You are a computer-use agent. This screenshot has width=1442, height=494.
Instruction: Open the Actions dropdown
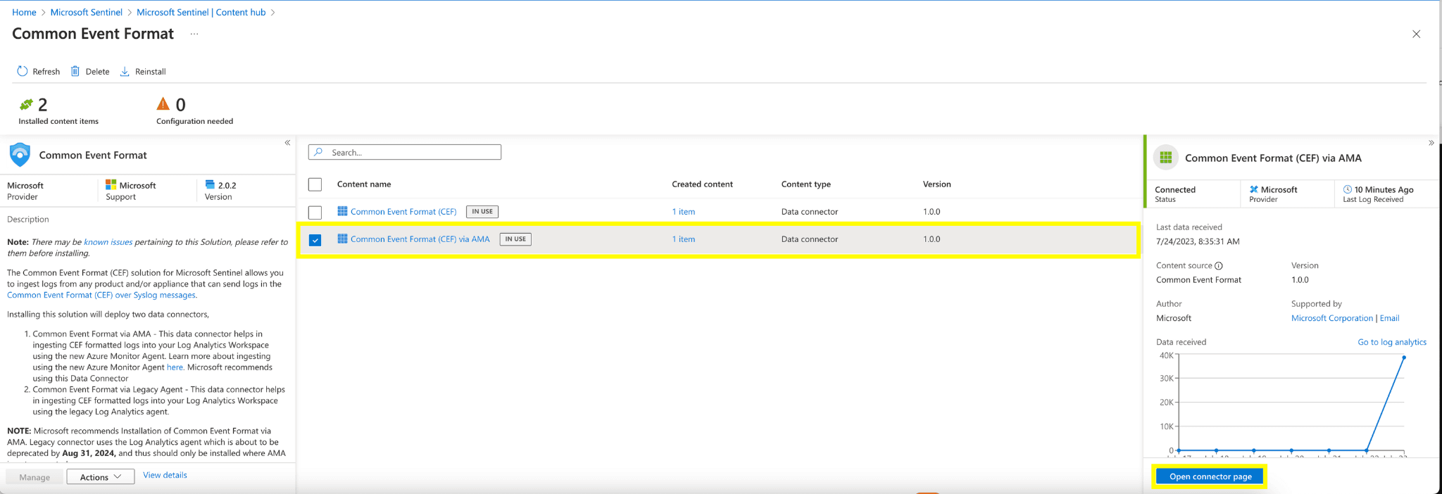[x=101, y=477]
